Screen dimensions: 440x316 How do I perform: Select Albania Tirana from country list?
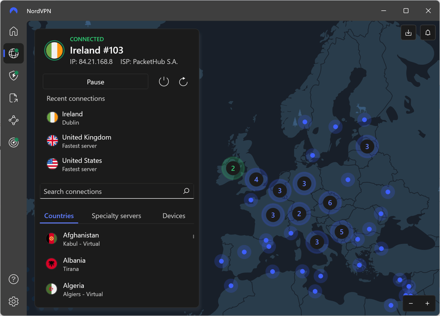tap(117, 264)
